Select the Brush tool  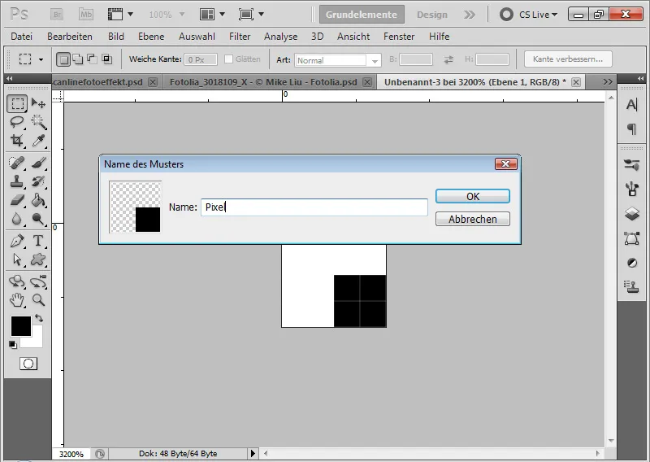38,163
